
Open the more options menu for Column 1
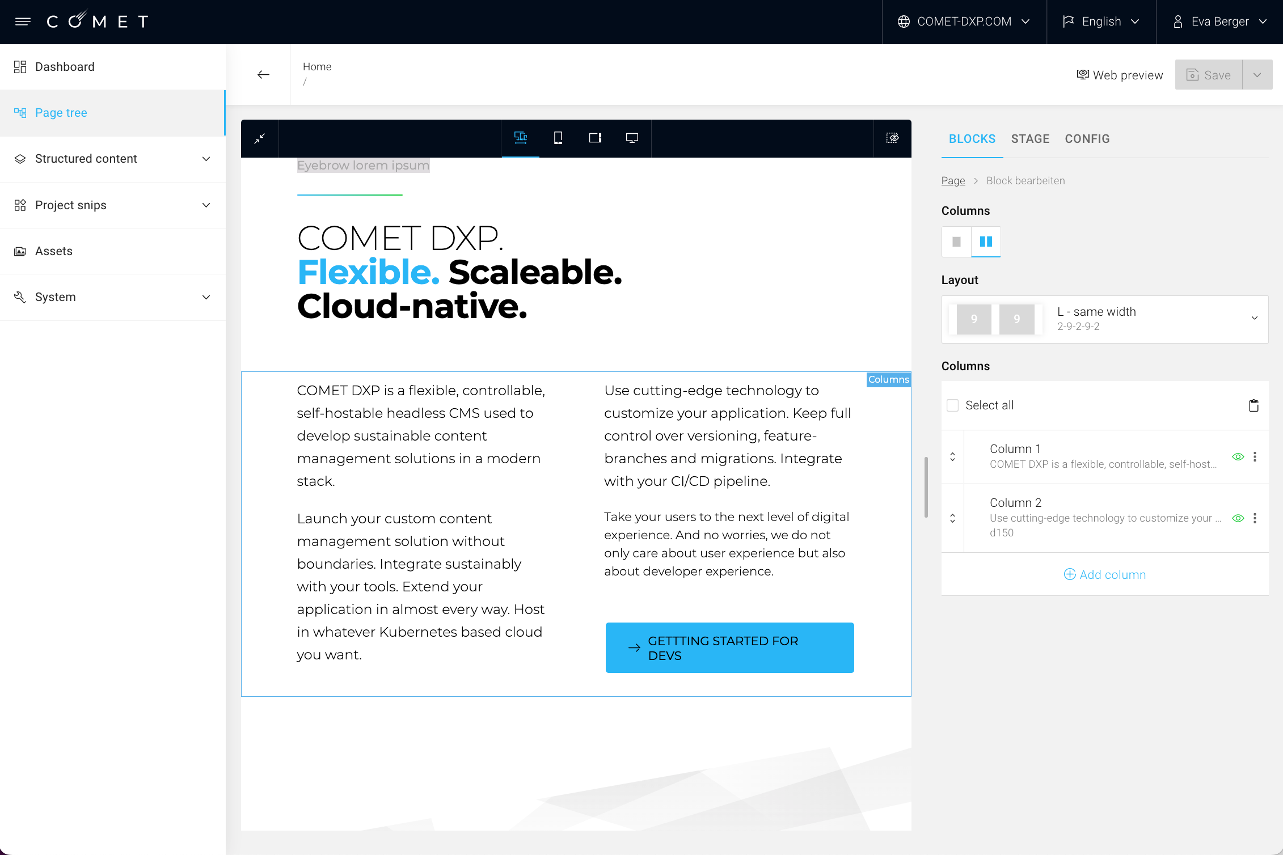[1255, 457]
